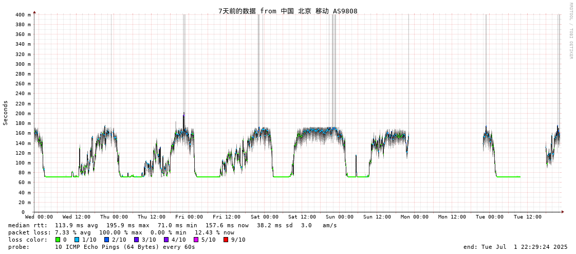Click the 200 m y-axis label
This screenshot has width=576, height=254.
click(24, 113)
